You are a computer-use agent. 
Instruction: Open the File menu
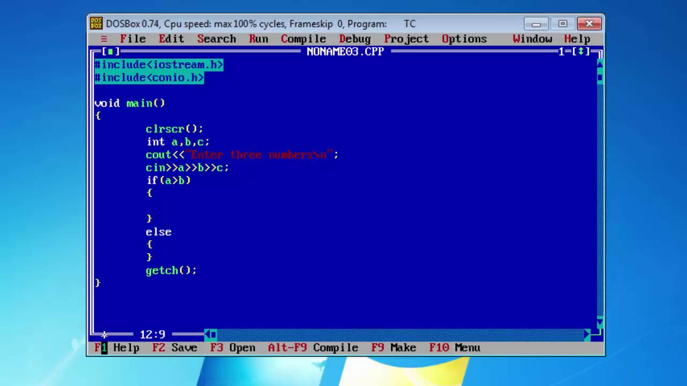tap(133, 39)
